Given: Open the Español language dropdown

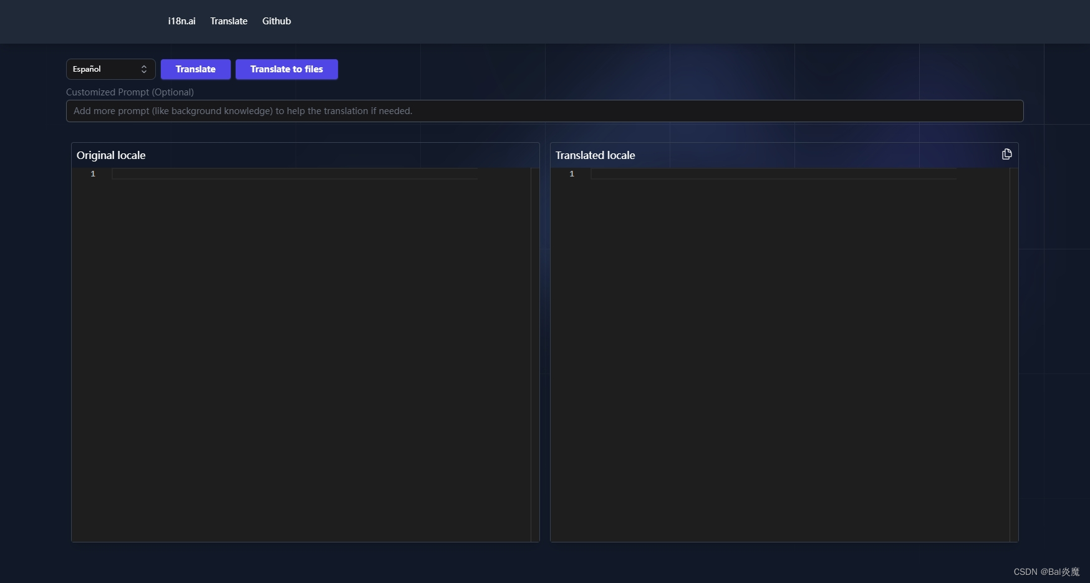Looking at the screenshot, I should pos(111,69).
